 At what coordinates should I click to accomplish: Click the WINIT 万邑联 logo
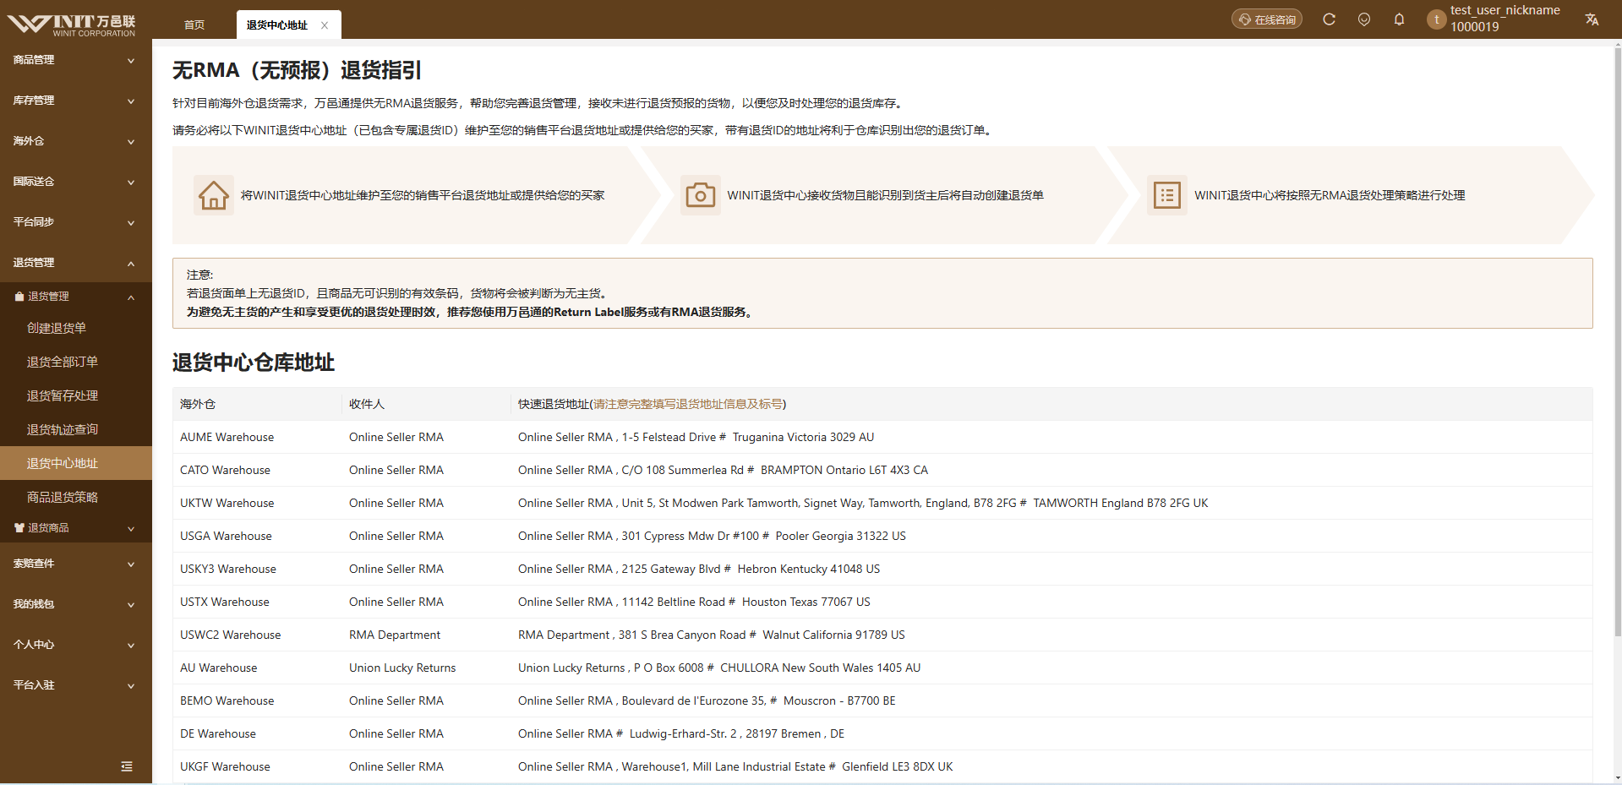[72, 25]
